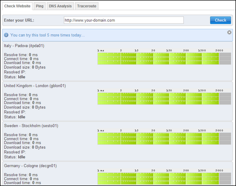236x186 pixels.
Task: Click the info icon in notice bar
Action: point(6,35)
